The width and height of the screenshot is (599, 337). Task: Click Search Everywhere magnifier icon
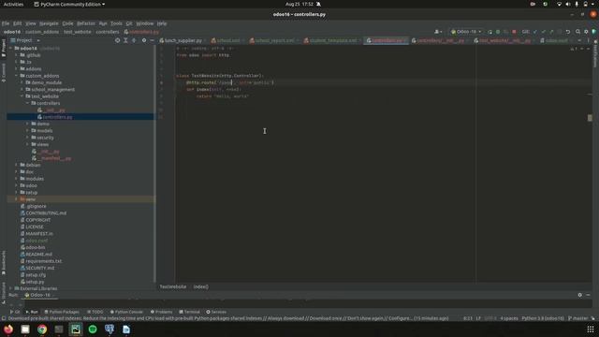click(x=578, y=32)
